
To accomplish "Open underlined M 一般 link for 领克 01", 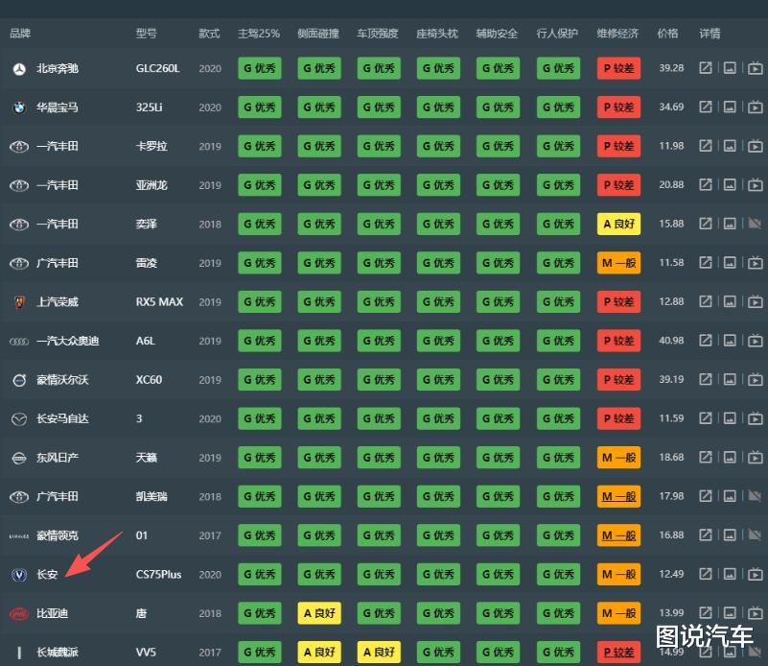I will point(618,535).
